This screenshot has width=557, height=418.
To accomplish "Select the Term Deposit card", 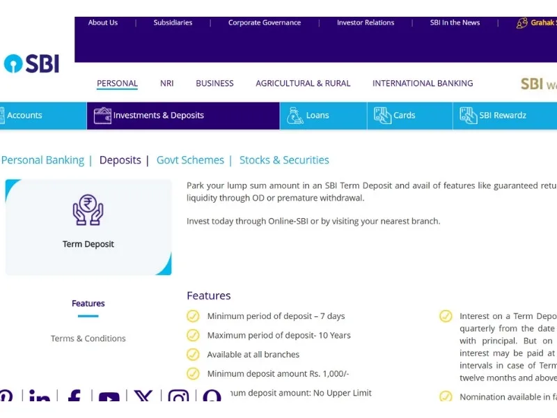I will coord(88,227).
